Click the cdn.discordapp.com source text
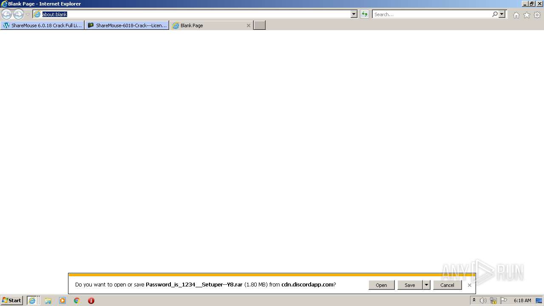 [x=307, y=285]
